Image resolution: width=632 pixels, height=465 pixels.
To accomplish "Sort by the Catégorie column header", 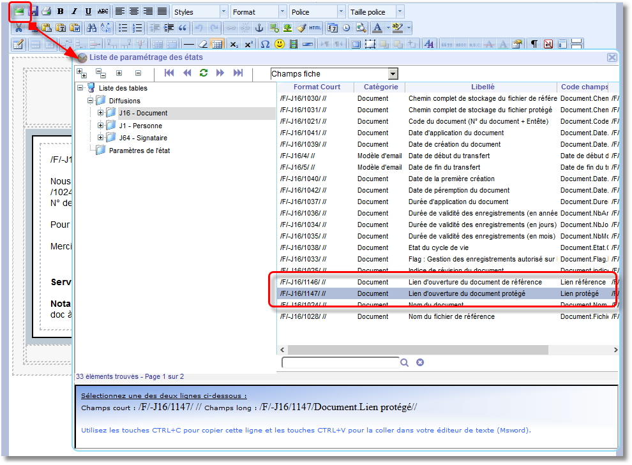I will point(380,87).
